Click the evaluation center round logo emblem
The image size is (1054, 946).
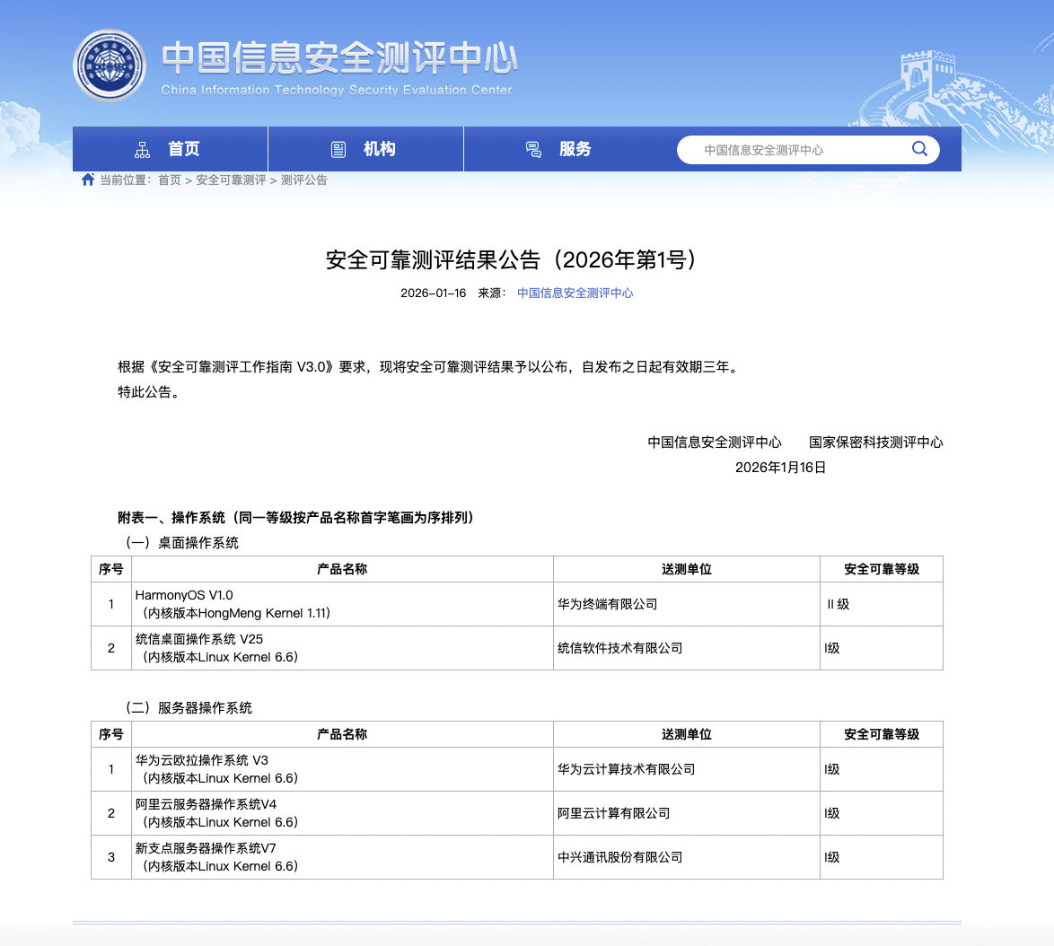109,66
